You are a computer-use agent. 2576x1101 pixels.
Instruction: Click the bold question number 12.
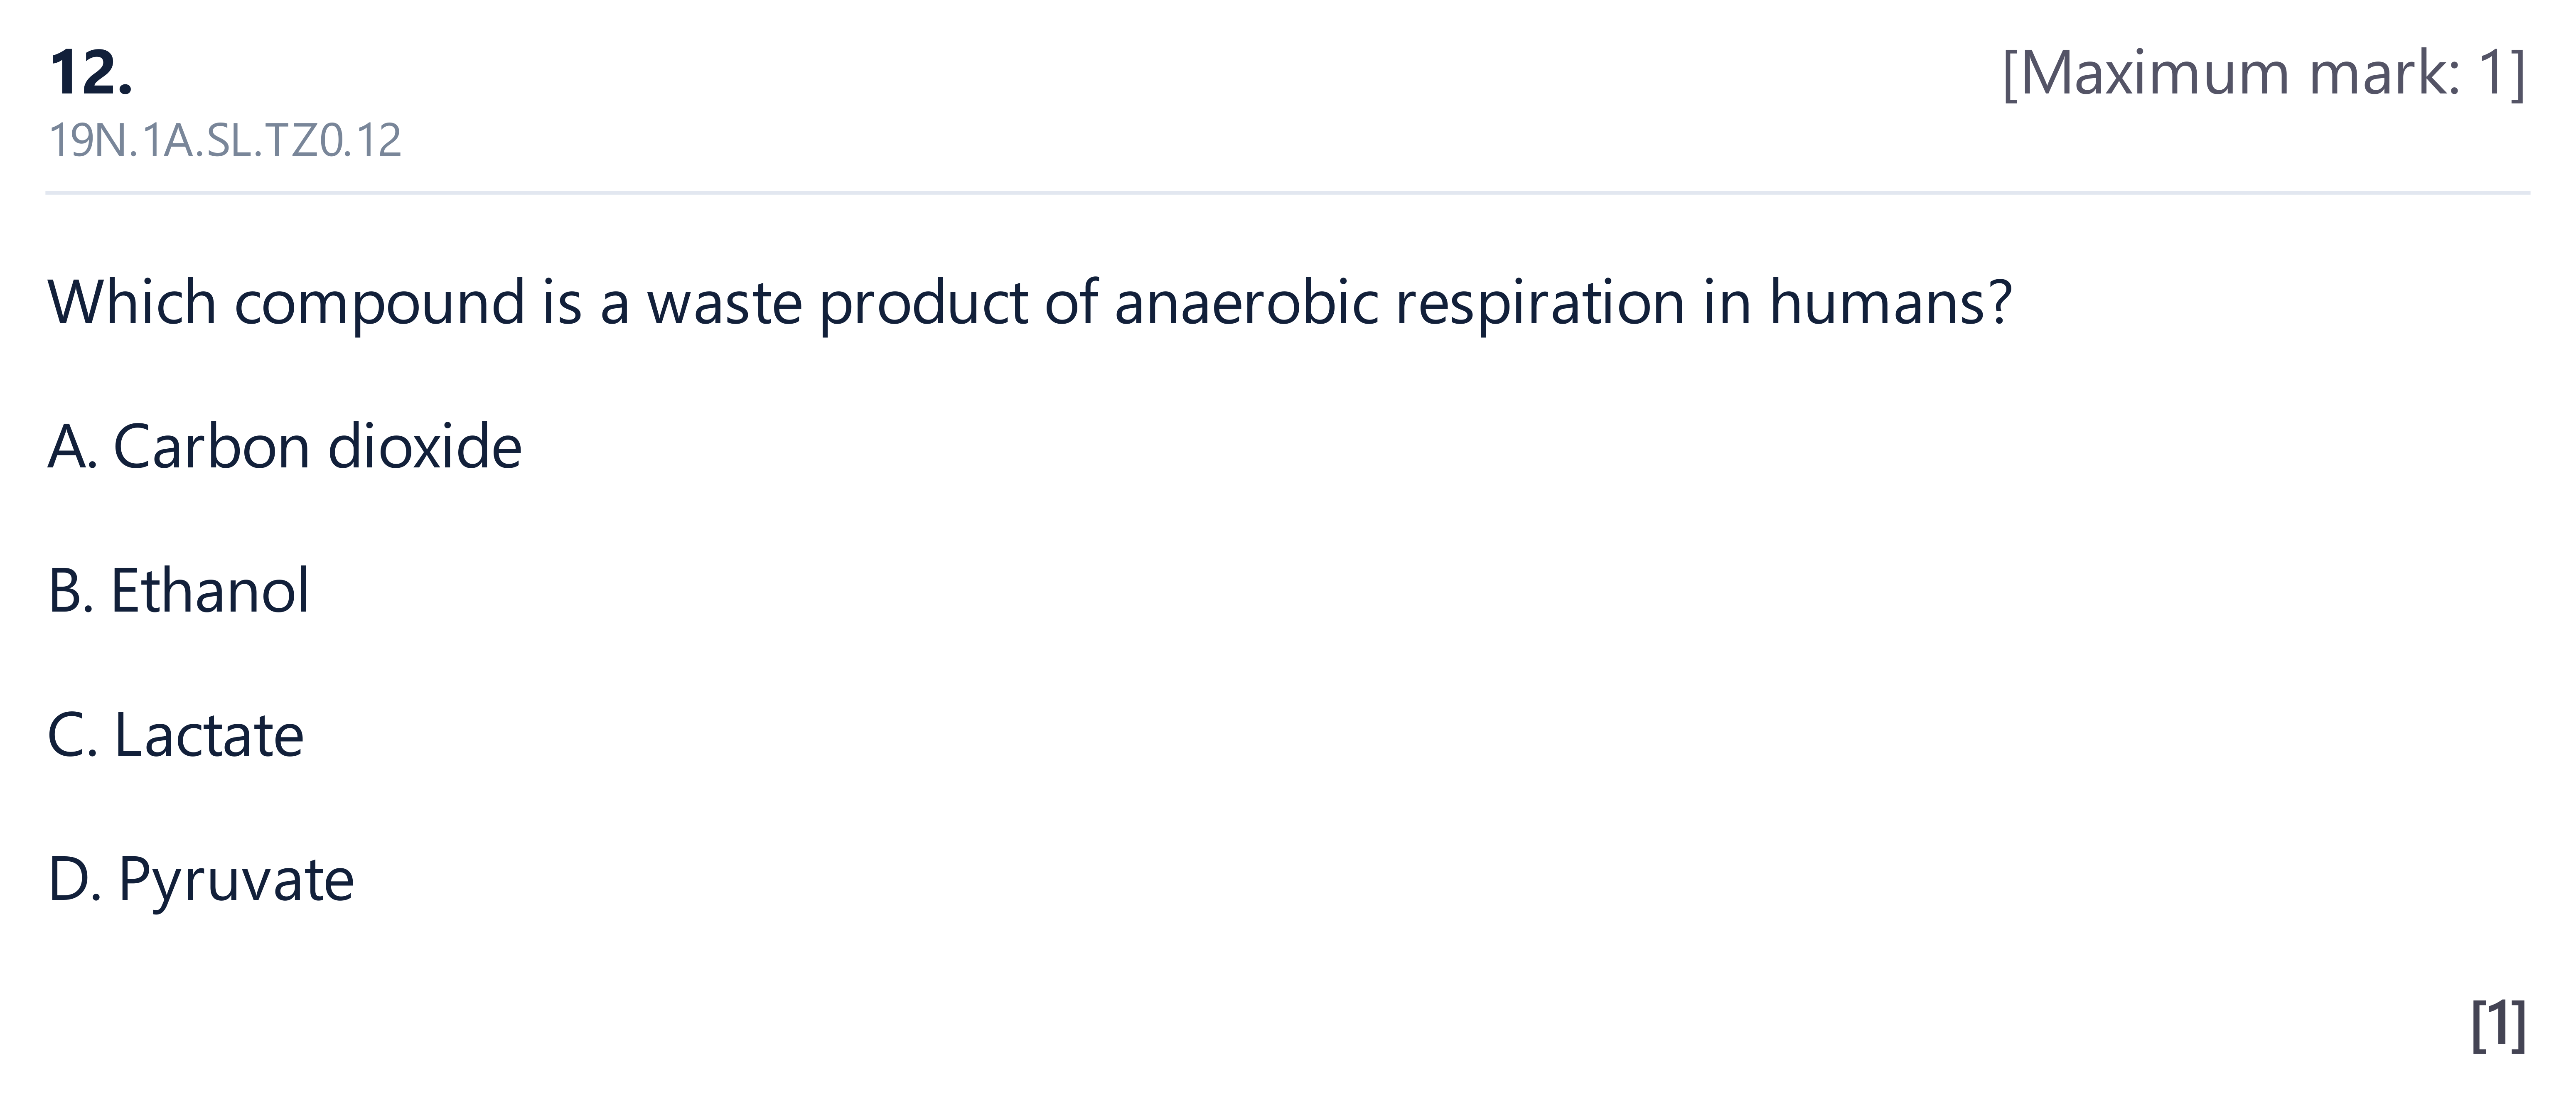pos(91,73)
